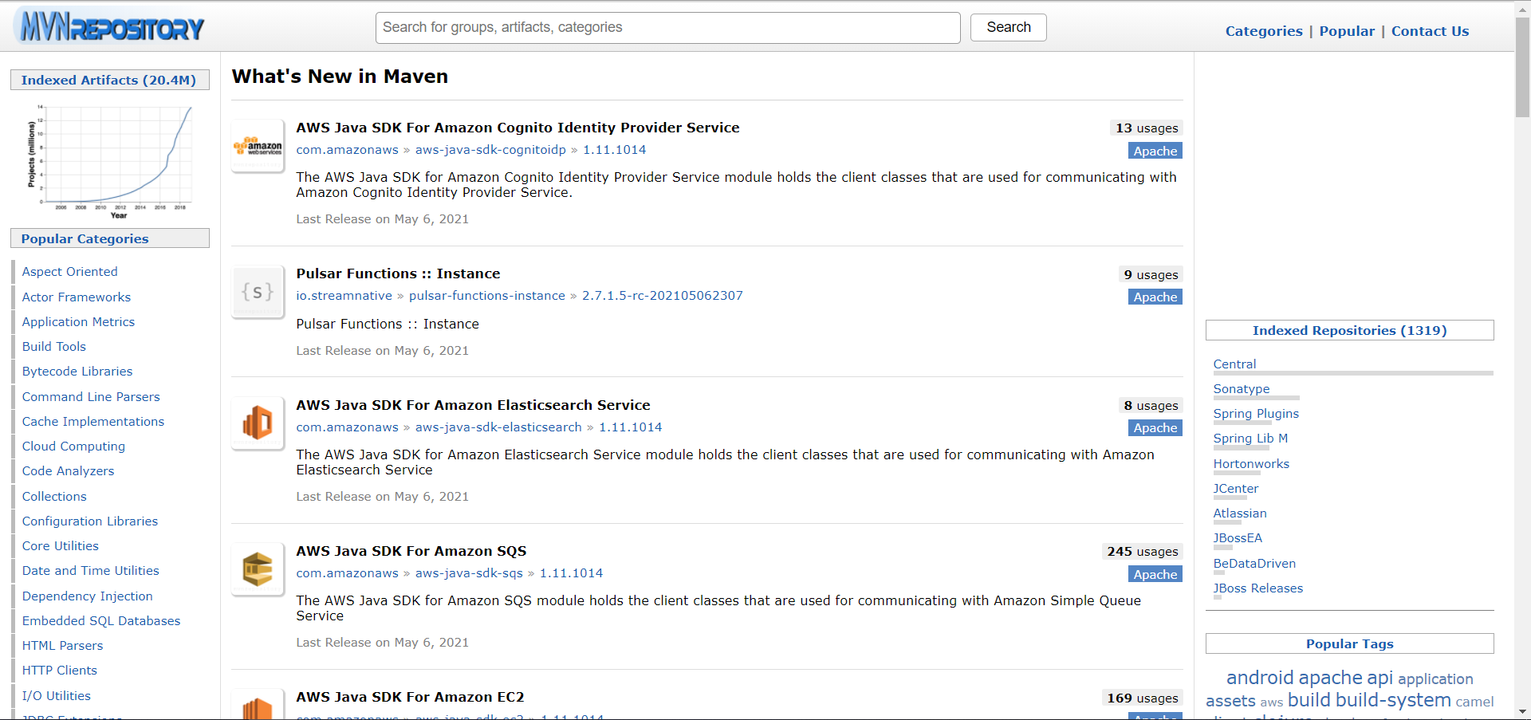Open the Spring Lib M repository
This screenshot has height=720, width=1531.
point(1250,439)
